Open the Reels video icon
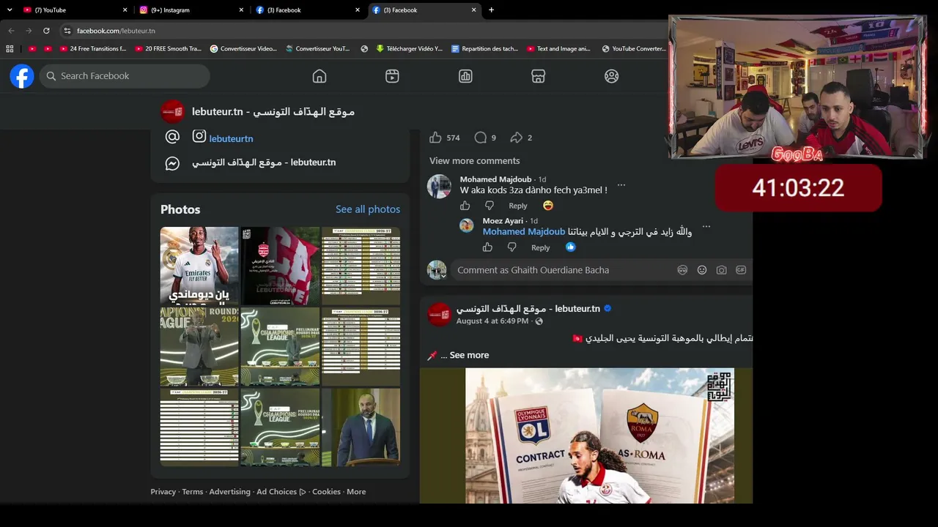The image size is (938, 527). [392, 76]
